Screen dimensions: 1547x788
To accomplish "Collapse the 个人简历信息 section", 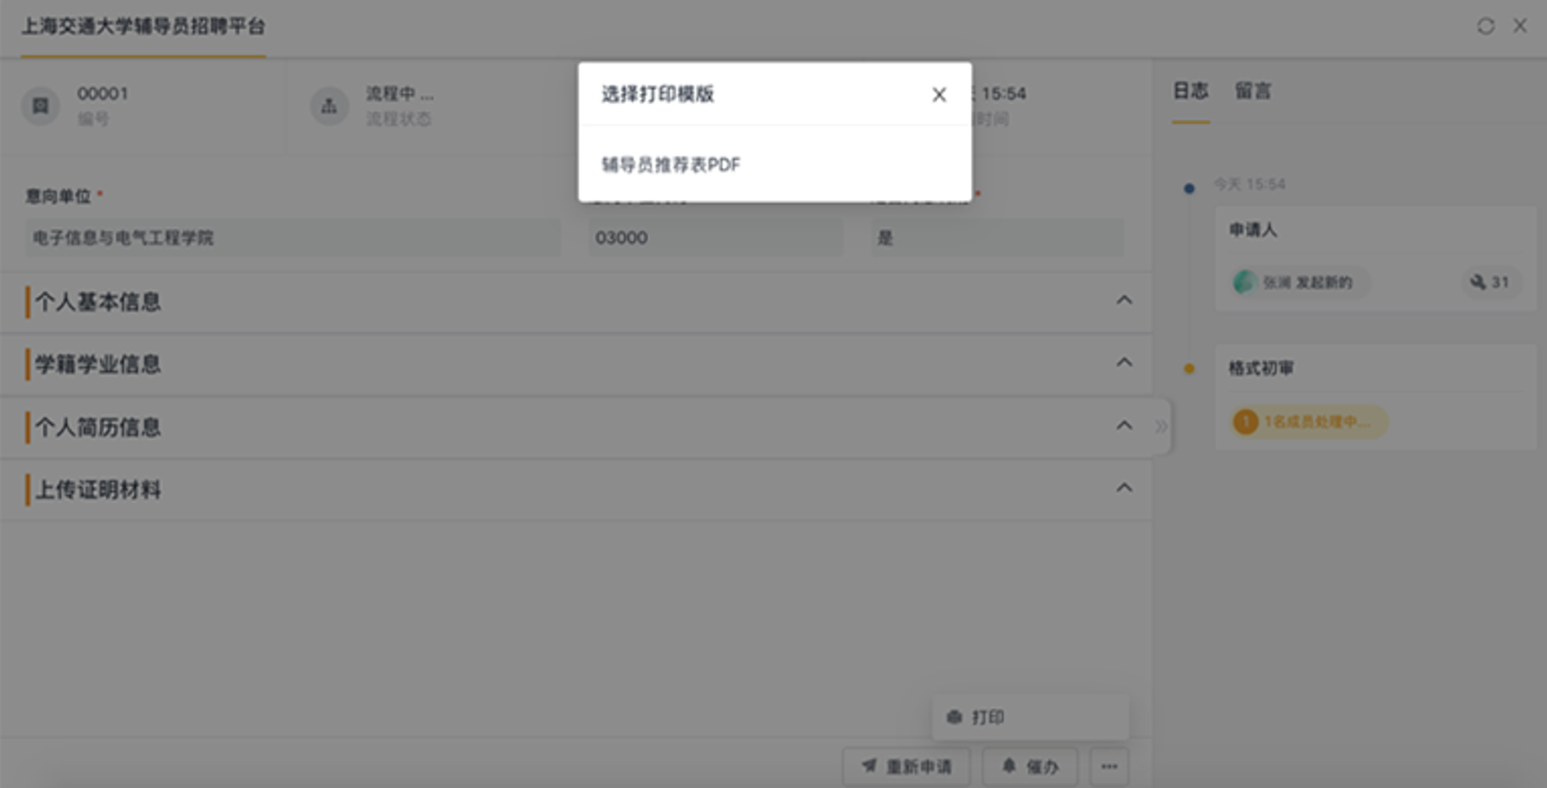I will (1124, 425).
